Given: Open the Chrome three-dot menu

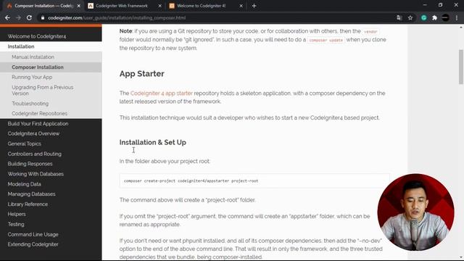Looking at the screenshot, I should pyautogui.click(x=457, y=17).
